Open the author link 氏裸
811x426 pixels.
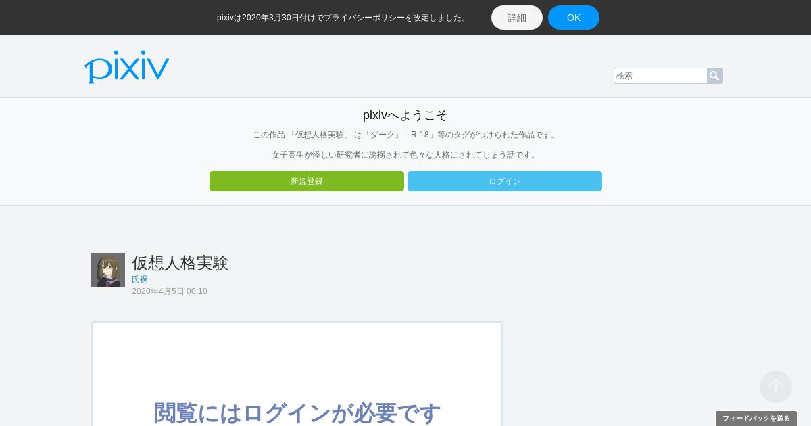140,279
